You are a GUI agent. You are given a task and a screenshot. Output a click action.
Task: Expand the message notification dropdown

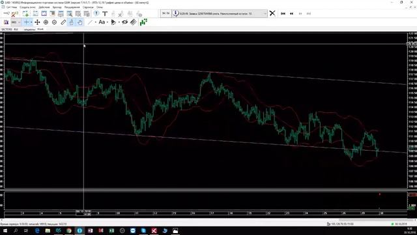265,14
